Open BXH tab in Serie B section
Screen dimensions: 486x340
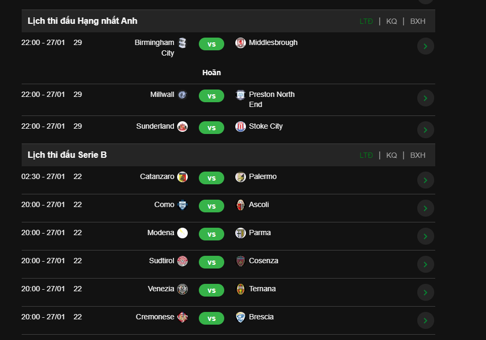pos(418,155)
